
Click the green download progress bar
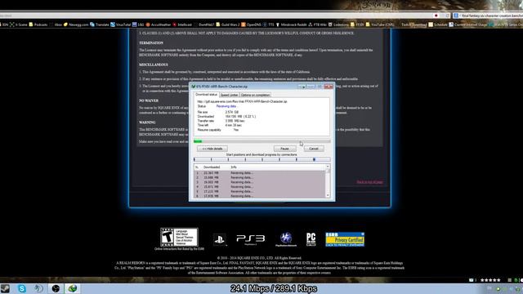click(262, 141)
